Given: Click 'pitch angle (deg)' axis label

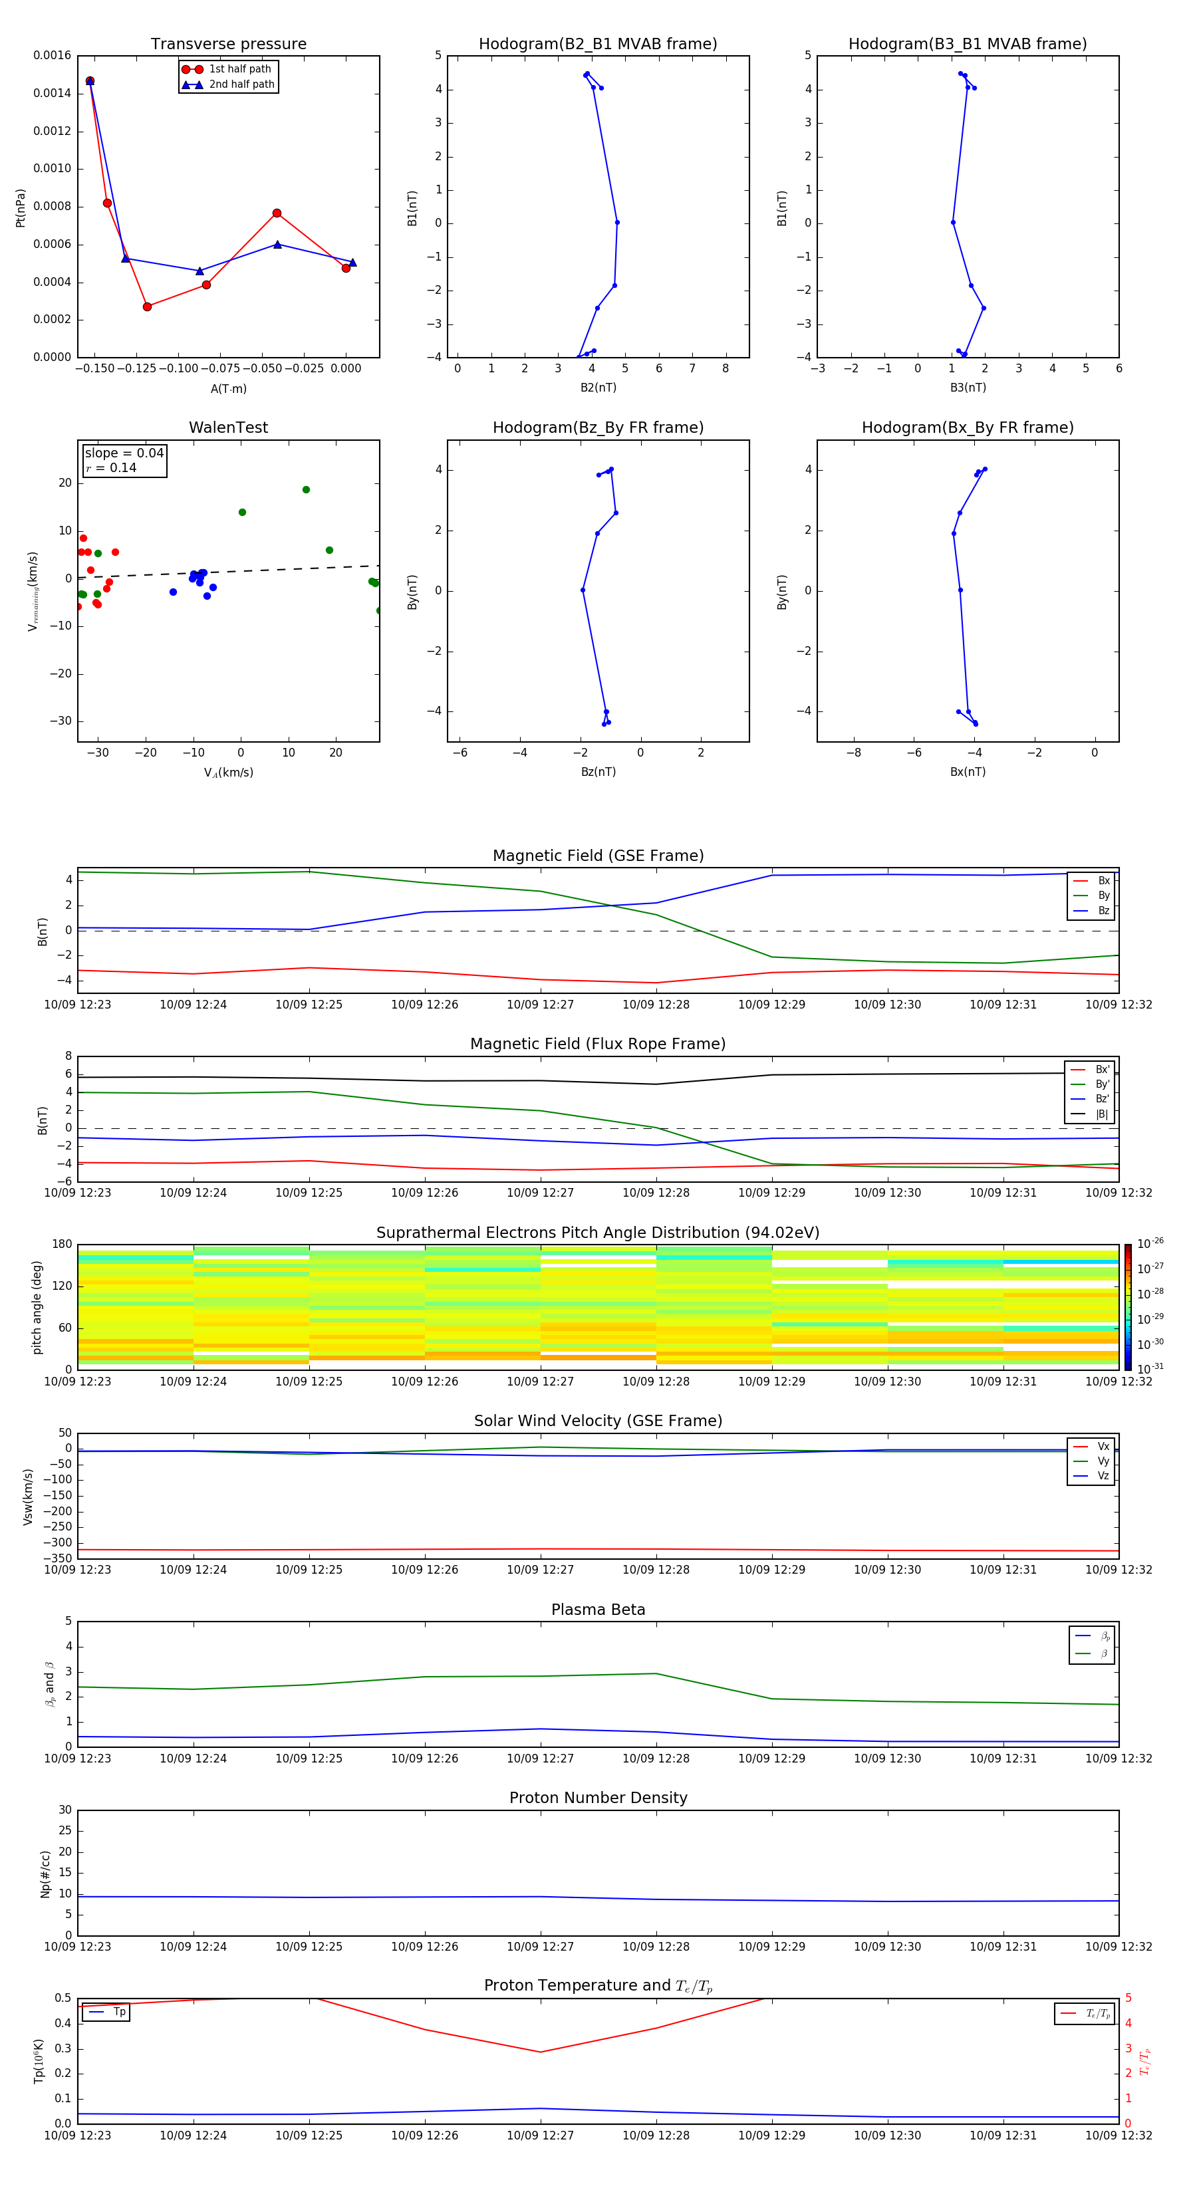Looking at the screenshot, I should pyautogui.click(x=37, y=1307).
